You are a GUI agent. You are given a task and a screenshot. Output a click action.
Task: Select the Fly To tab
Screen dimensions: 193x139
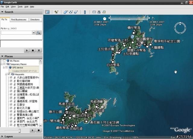point(5,20)
